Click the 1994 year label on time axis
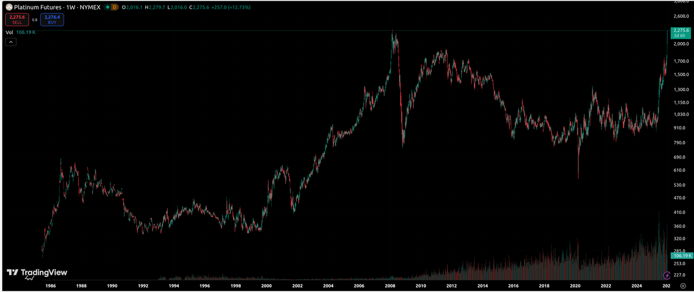 tap(173, 286)
